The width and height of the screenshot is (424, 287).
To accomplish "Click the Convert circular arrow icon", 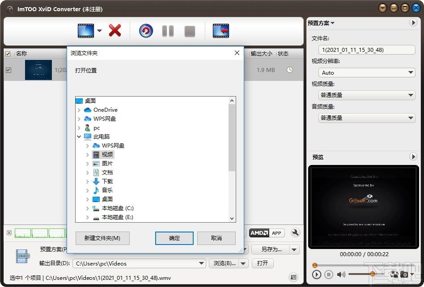I will 146,31.
